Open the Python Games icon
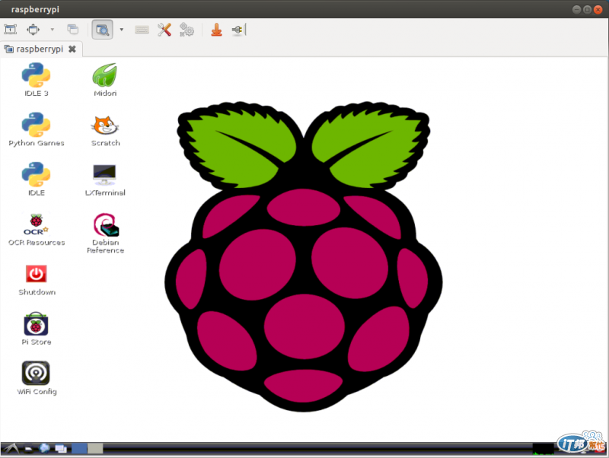The width and height of the screenshot is (609, 458). point(36,129)
